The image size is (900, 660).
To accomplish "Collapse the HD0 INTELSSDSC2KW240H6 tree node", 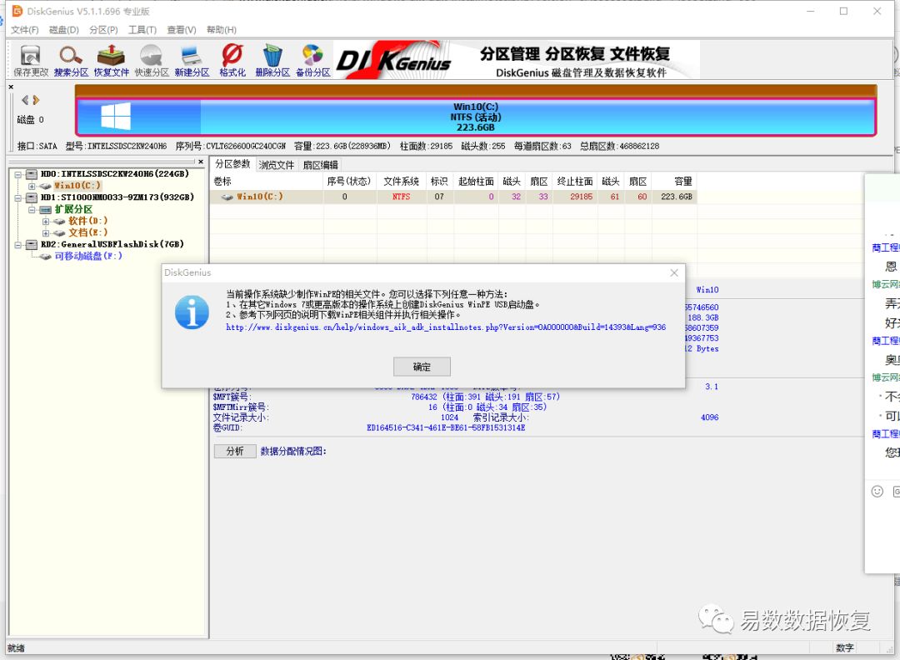I will click(17, 174).
